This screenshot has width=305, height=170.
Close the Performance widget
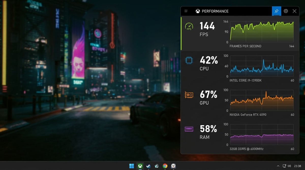[x=295, y=11]
